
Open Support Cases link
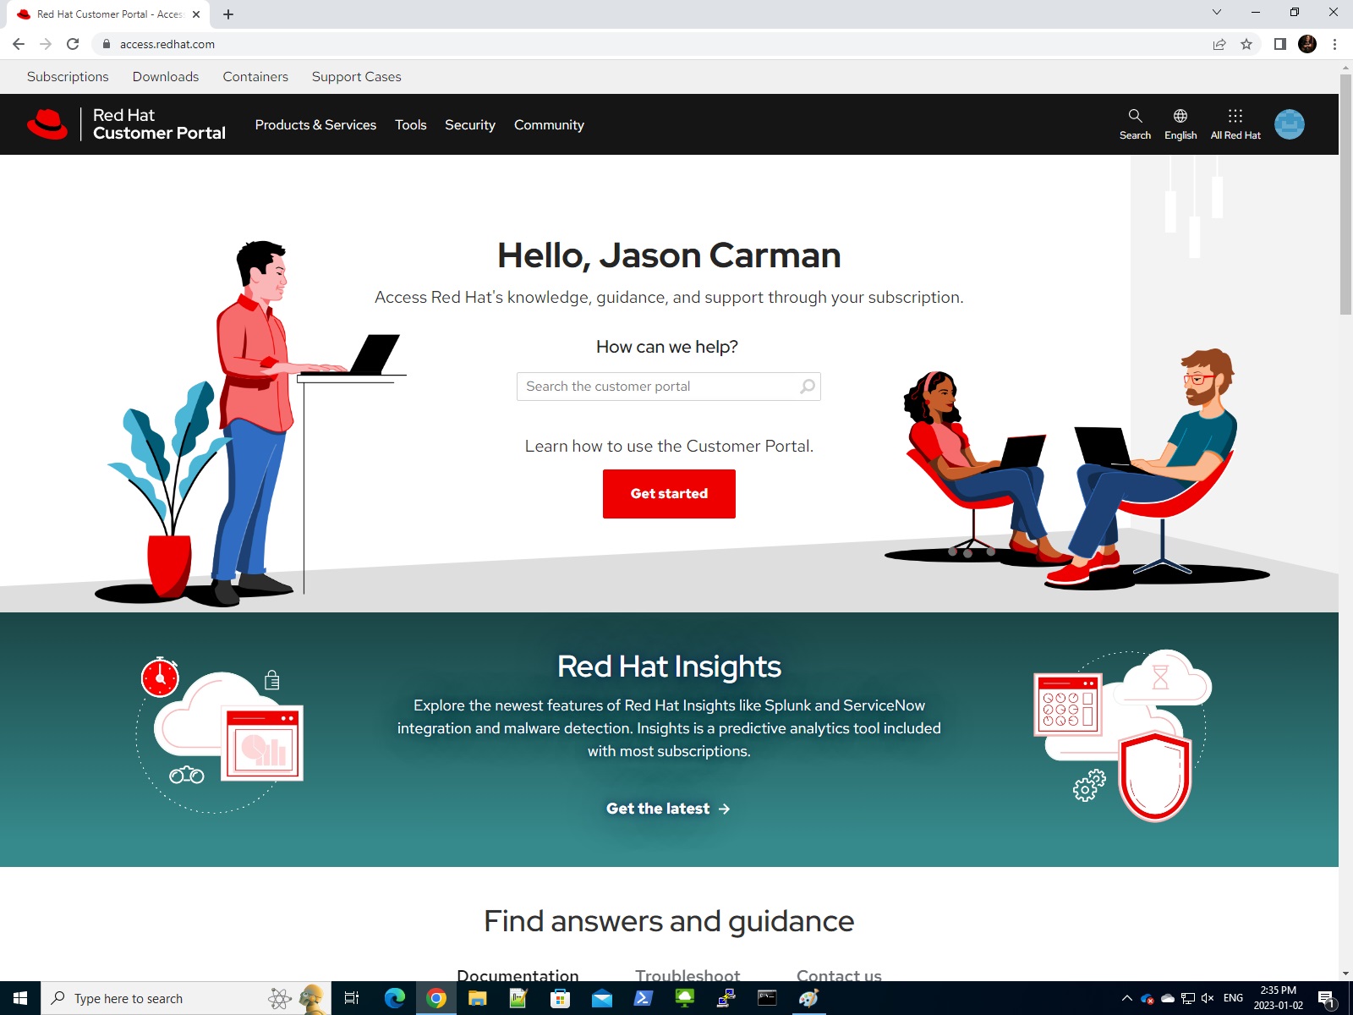tap(357, 77)
